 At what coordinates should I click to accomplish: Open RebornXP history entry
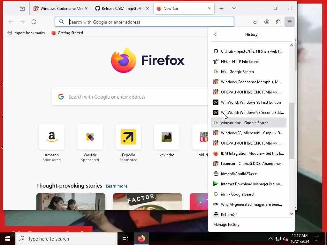(x=248, y=214)
